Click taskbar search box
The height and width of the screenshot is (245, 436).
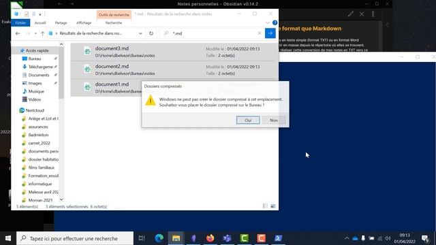(x=75, y=238)
